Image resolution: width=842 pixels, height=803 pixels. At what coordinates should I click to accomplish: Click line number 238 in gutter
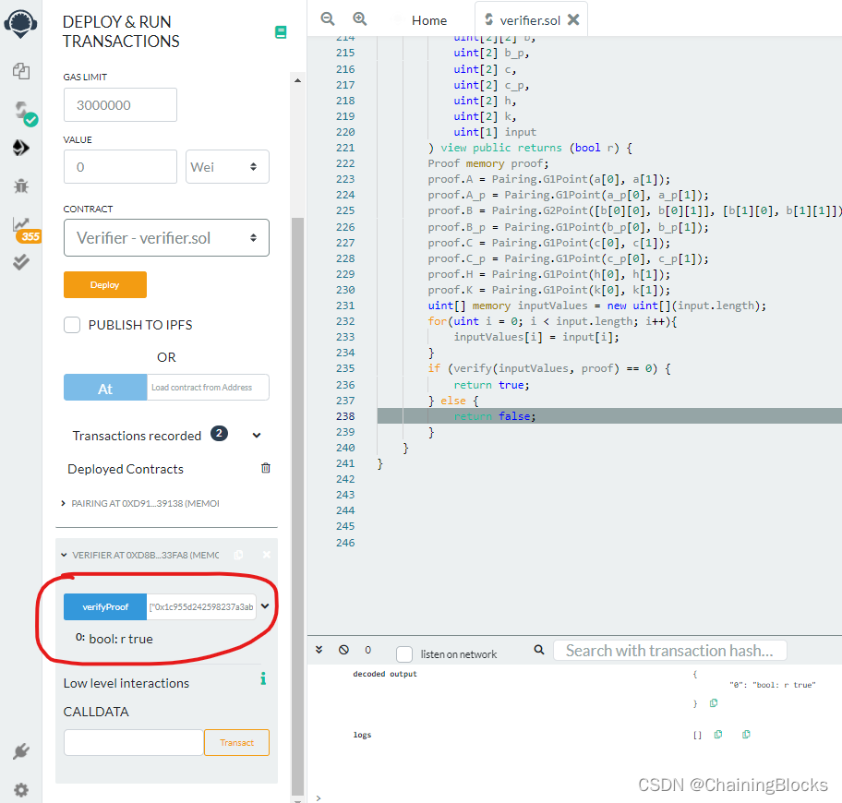345,416
